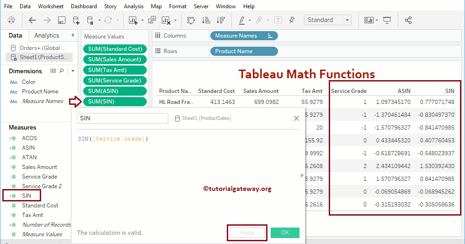This screenshot has height=244, width=465.
Task: Click the Apply button
Action: (247, 233)
